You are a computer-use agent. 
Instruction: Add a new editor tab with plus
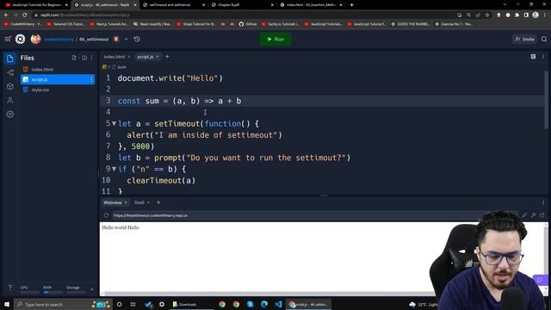(167, 57)
